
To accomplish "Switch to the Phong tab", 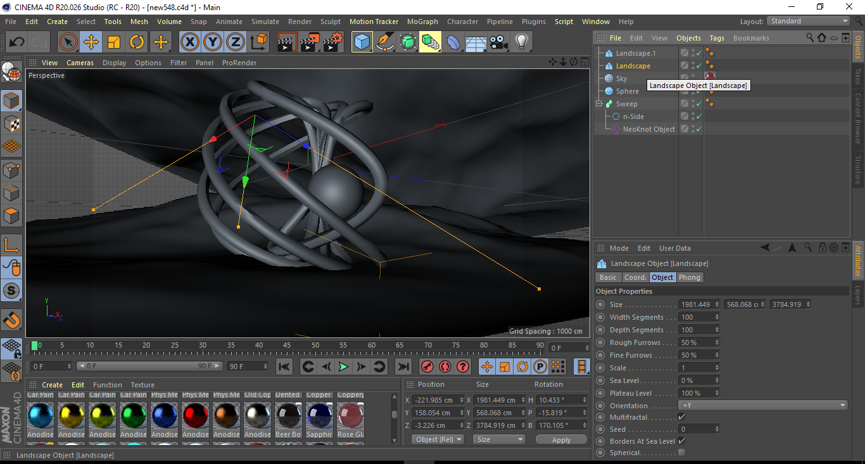I will [690, 277].
